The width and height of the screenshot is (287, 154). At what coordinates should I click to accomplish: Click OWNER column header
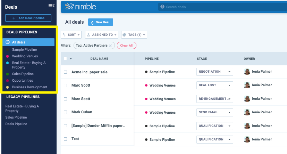(249, 59)
